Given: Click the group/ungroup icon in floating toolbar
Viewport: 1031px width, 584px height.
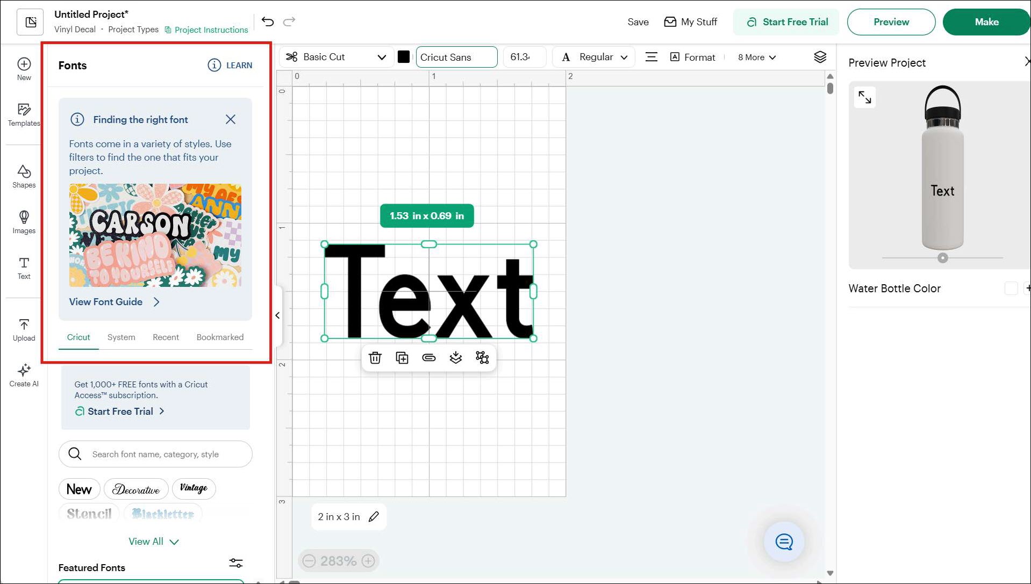Looking at the screenshot, I should pyautogui.click(x=483, y=358).
